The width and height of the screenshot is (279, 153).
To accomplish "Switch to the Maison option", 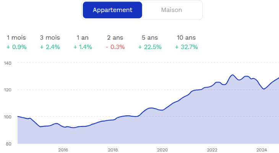I will coord(172,10).
